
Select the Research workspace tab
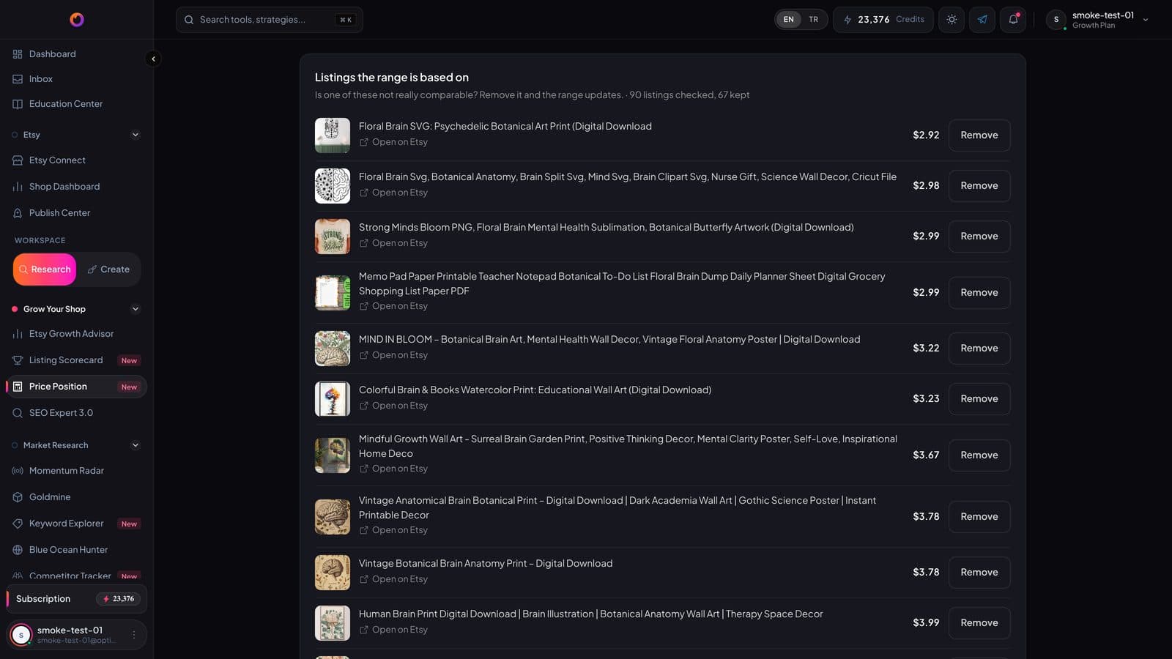(x=45, y=269)
